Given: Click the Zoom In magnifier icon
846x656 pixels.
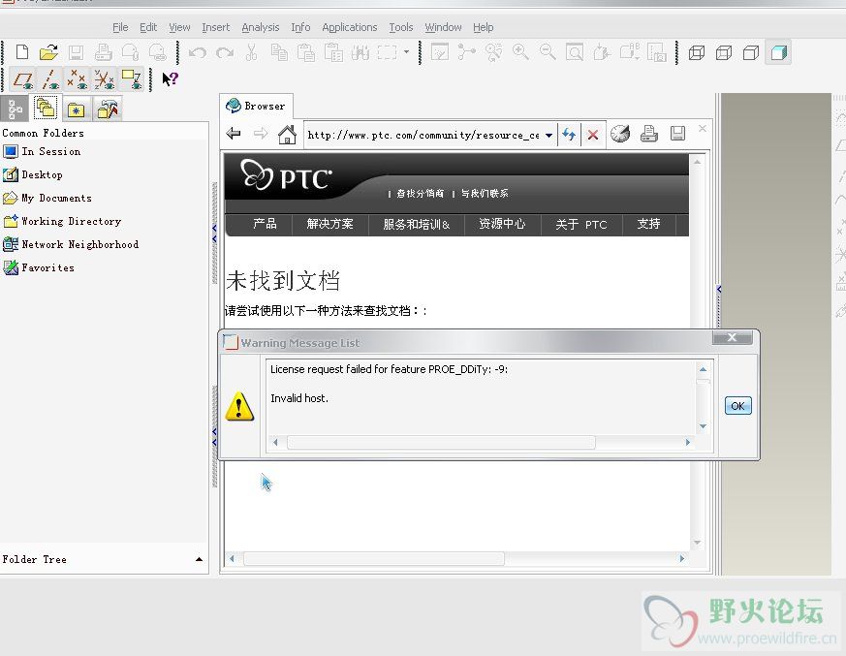Looking at the screenshot, I should click(520, 52).
